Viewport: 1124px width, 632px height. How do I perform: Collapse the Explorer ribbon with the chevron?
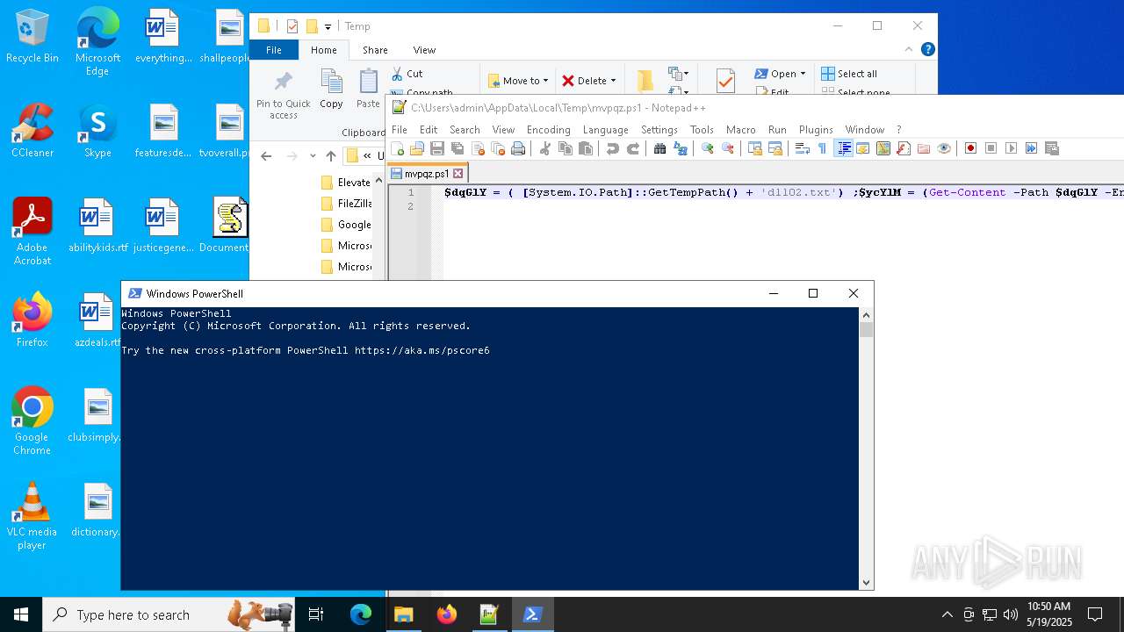[x=909, y=50]
